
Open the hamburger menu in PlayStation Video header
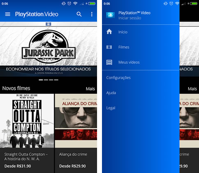(x=7, y=14)
